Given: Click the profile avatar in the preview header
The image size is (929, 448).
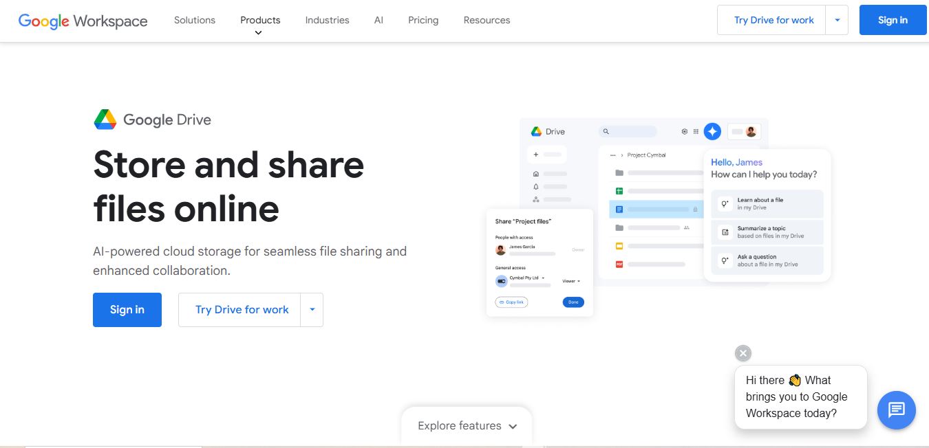Looking at the screenshot, I should point(751,131).
